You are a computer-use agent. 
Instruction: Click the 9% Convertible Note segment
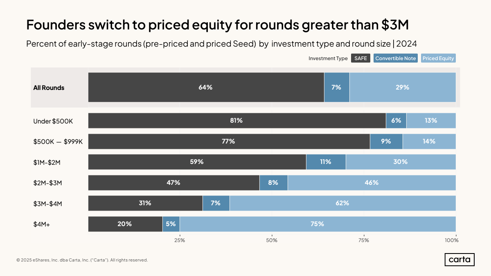(386, 141)
